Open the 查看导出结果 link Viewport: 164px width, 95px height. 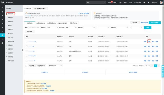tap(144, 23)
